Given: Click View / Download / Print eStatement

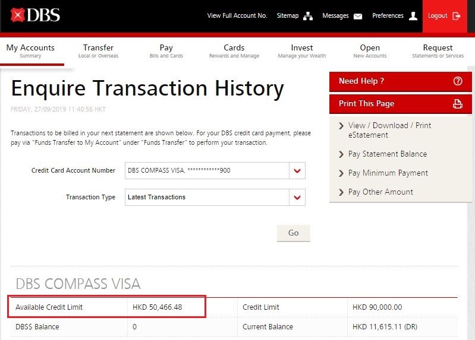Looking at the screenshot, I should pos(389,130).
